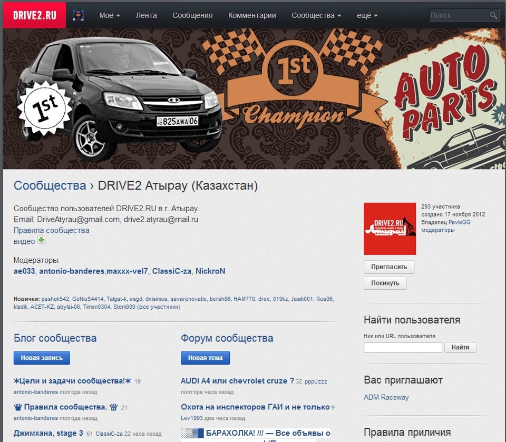This screenshot has width=506, height=442.
Task: Click the Новая тема button
Action: [205, 358]
